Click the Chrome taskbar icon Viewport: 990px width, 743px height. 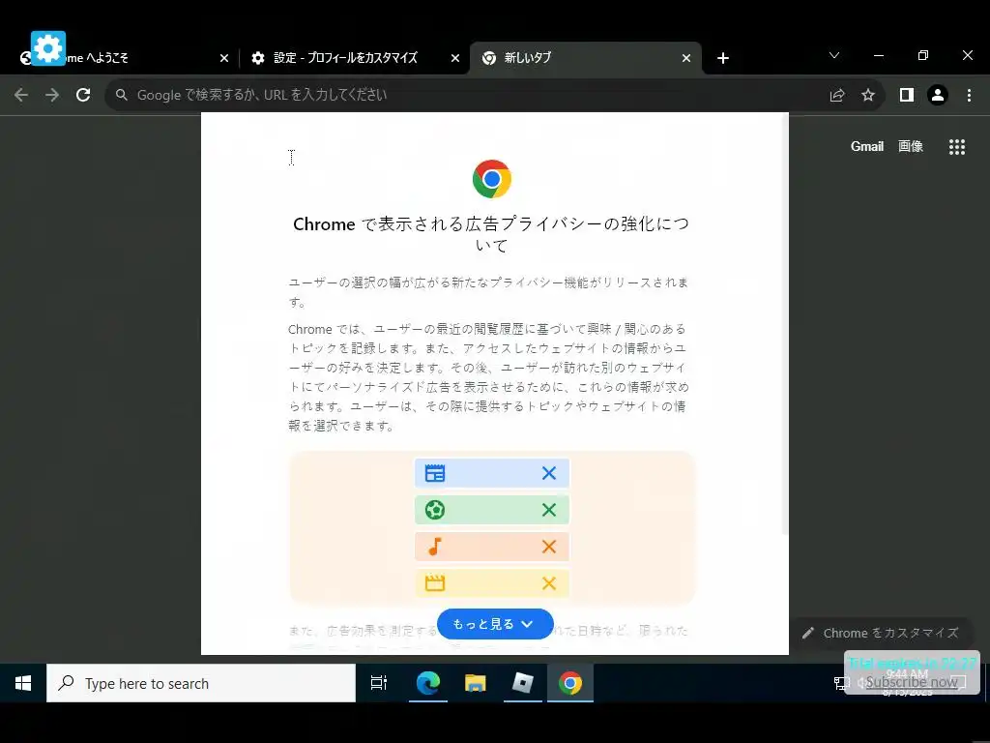(x=570, y=683)
